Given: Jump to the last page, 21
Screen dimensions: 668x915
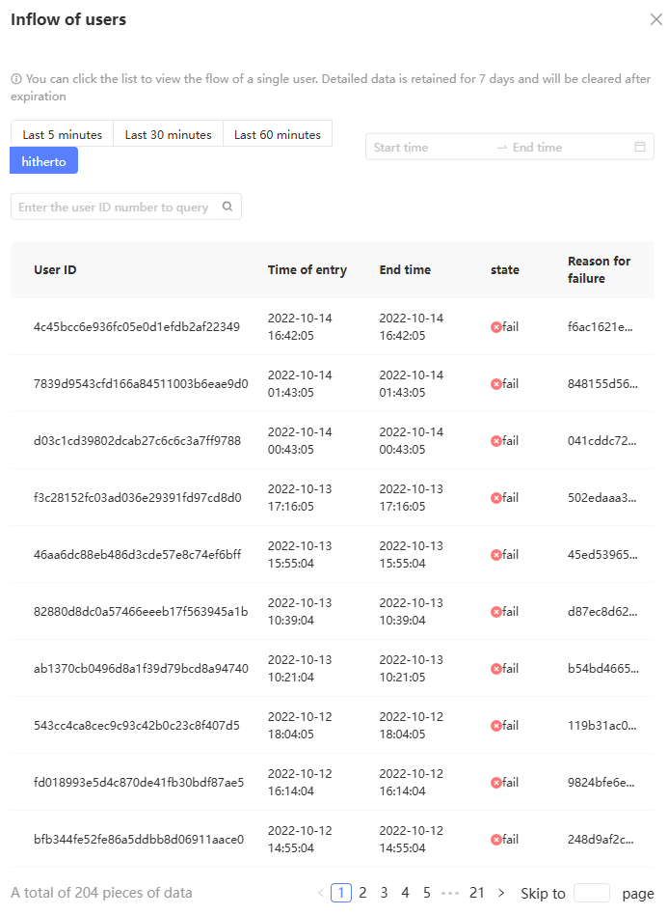Looking at the screenshot, I should click(x=476, y=893).
